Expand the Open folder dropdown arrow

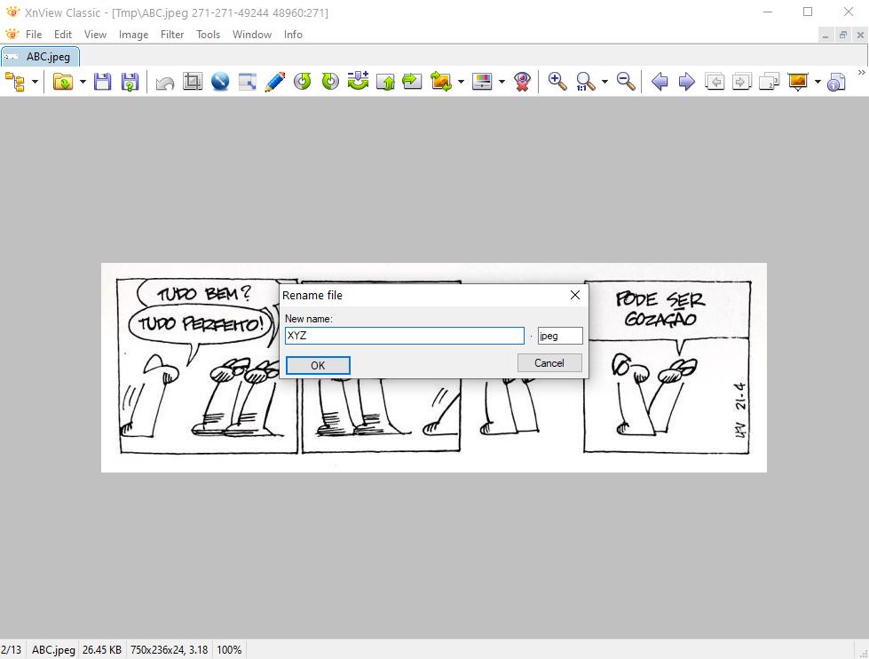point(83,82)
